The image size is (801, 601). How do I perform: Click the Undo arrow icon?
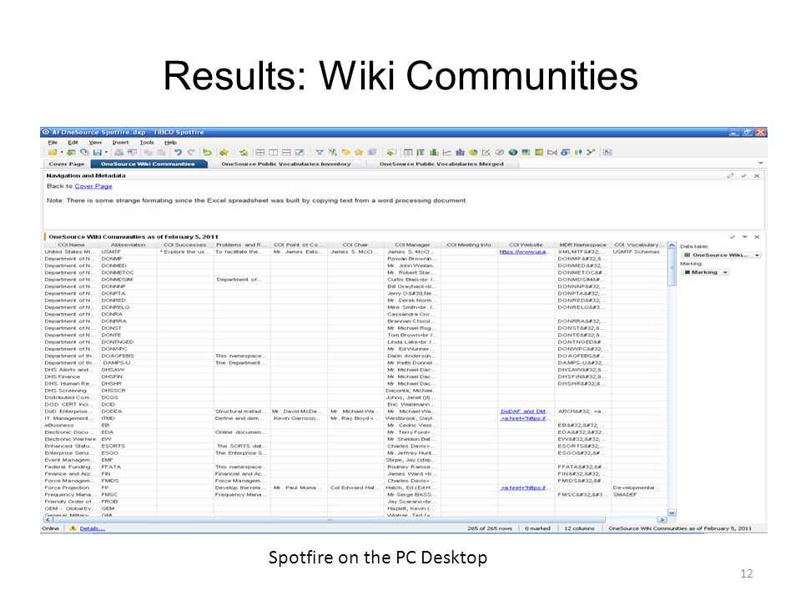(x=179, y=152)
